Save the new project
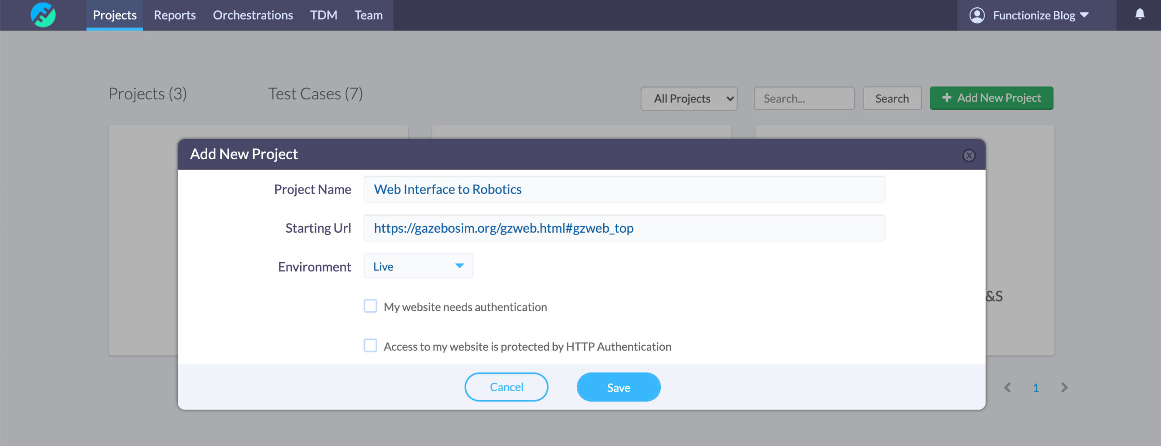Viewport: 1161px width, 446px height. click(618, 387)
